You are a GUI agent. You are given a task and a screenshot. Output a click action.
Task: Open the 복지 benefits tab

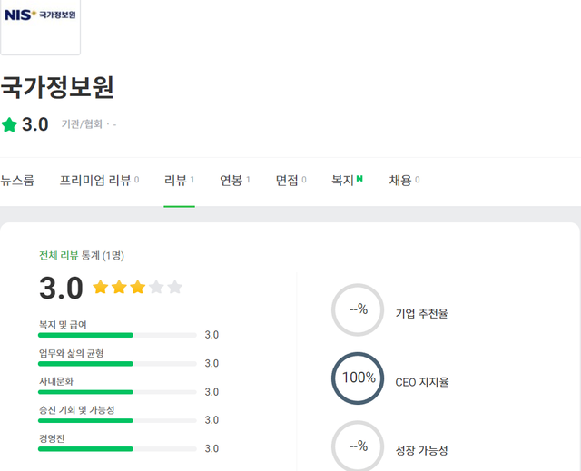coord(342,180)
